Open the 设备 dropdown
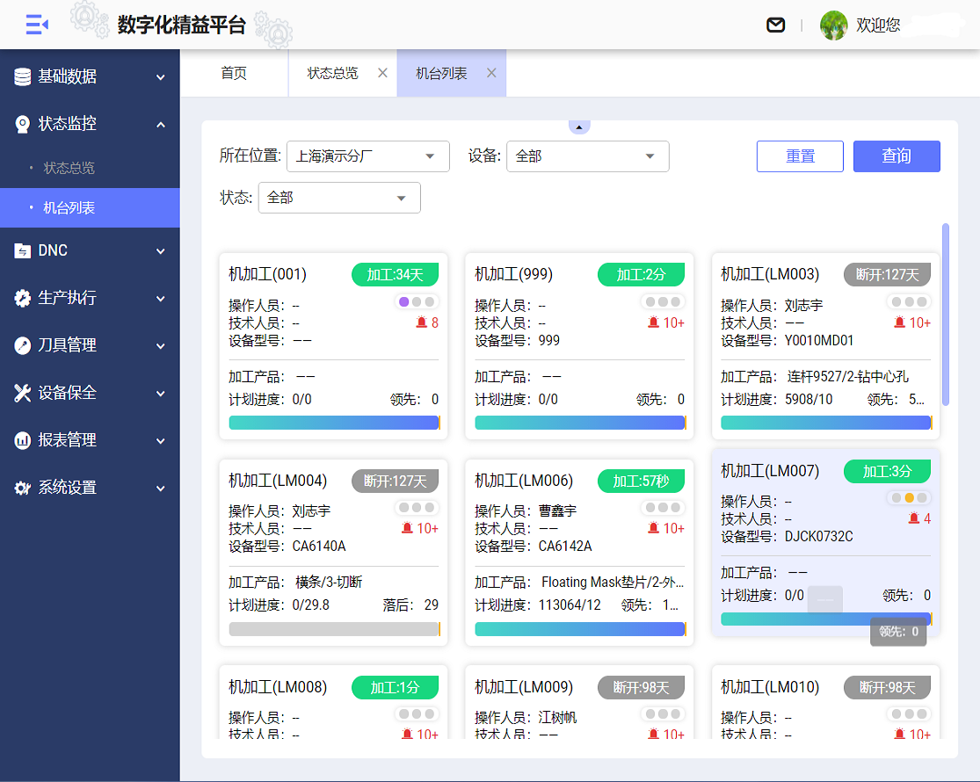 pyautogui.click(x=587, y=156)
